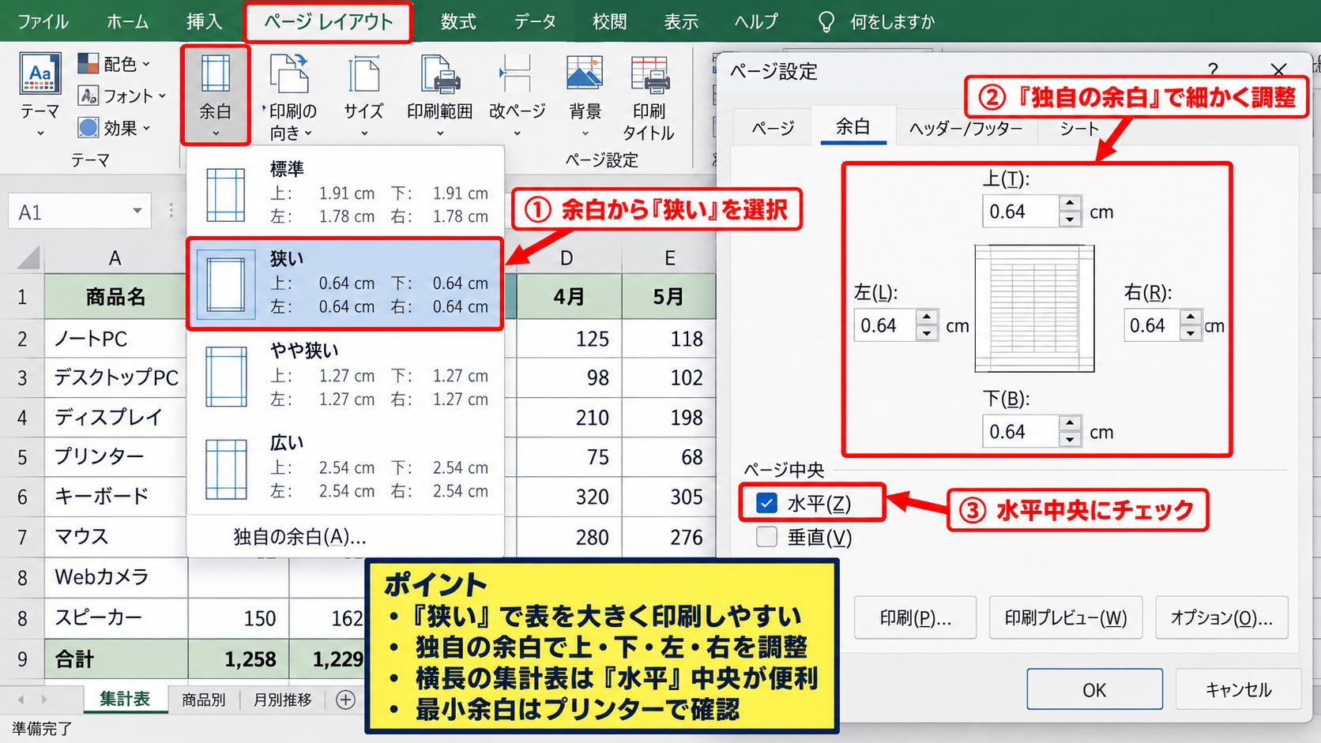Click the 印刷(P)... button
The height and width of the screenshot is (743, 1321).
916,617
